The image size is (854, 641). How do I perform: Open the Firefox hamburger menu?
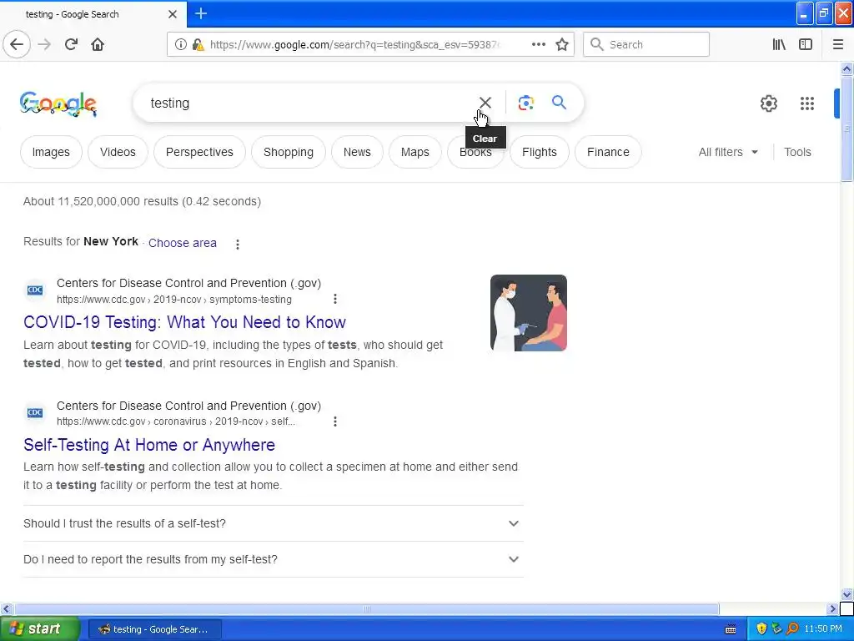point(837,44)
